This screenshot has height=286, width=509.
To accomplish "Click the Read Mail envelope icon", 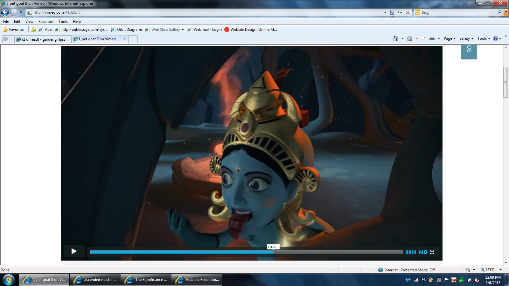I will (x=423, y=38).
